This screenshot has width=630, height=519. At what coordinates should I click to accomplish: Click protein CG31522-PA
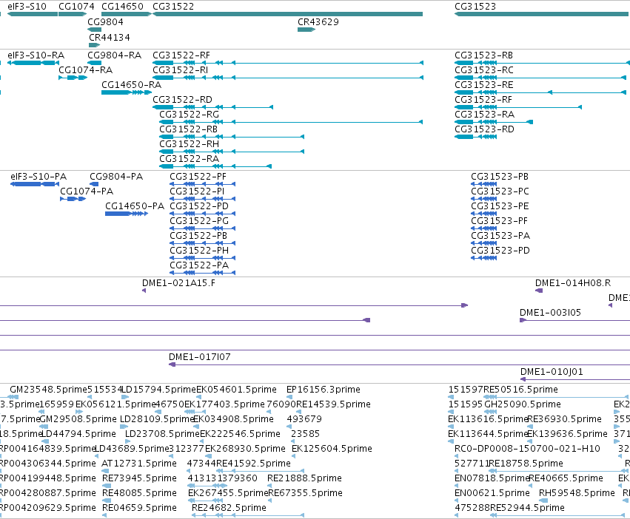click(203, 273)
